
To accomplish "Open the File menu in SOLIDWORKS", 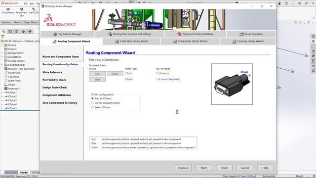I will 26,3.
